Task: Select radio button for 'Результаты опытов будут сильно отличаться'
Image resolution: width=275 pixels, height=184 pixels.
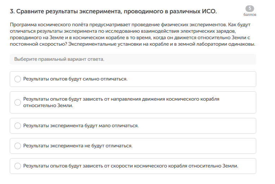Action: [18, 79]
